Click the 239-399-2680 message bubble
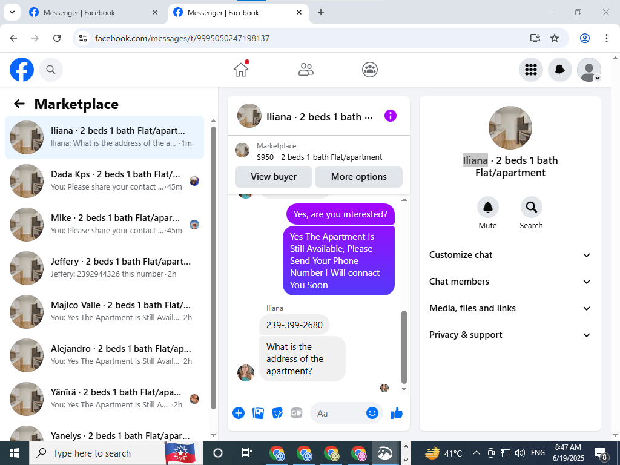The height and width of the screenshot is (465, 620). point(294,325)
